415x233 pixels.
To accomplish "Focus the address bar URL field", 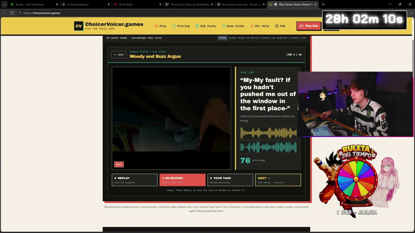I will 169,13.
